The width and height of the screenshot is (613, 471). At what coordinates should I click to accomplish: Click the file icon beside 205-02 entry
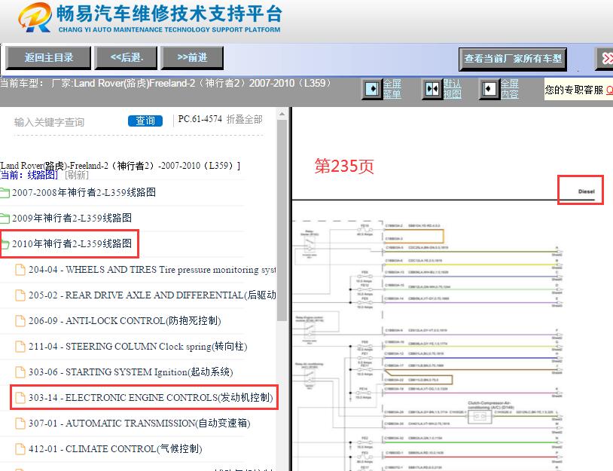click(x=20, y=295)
